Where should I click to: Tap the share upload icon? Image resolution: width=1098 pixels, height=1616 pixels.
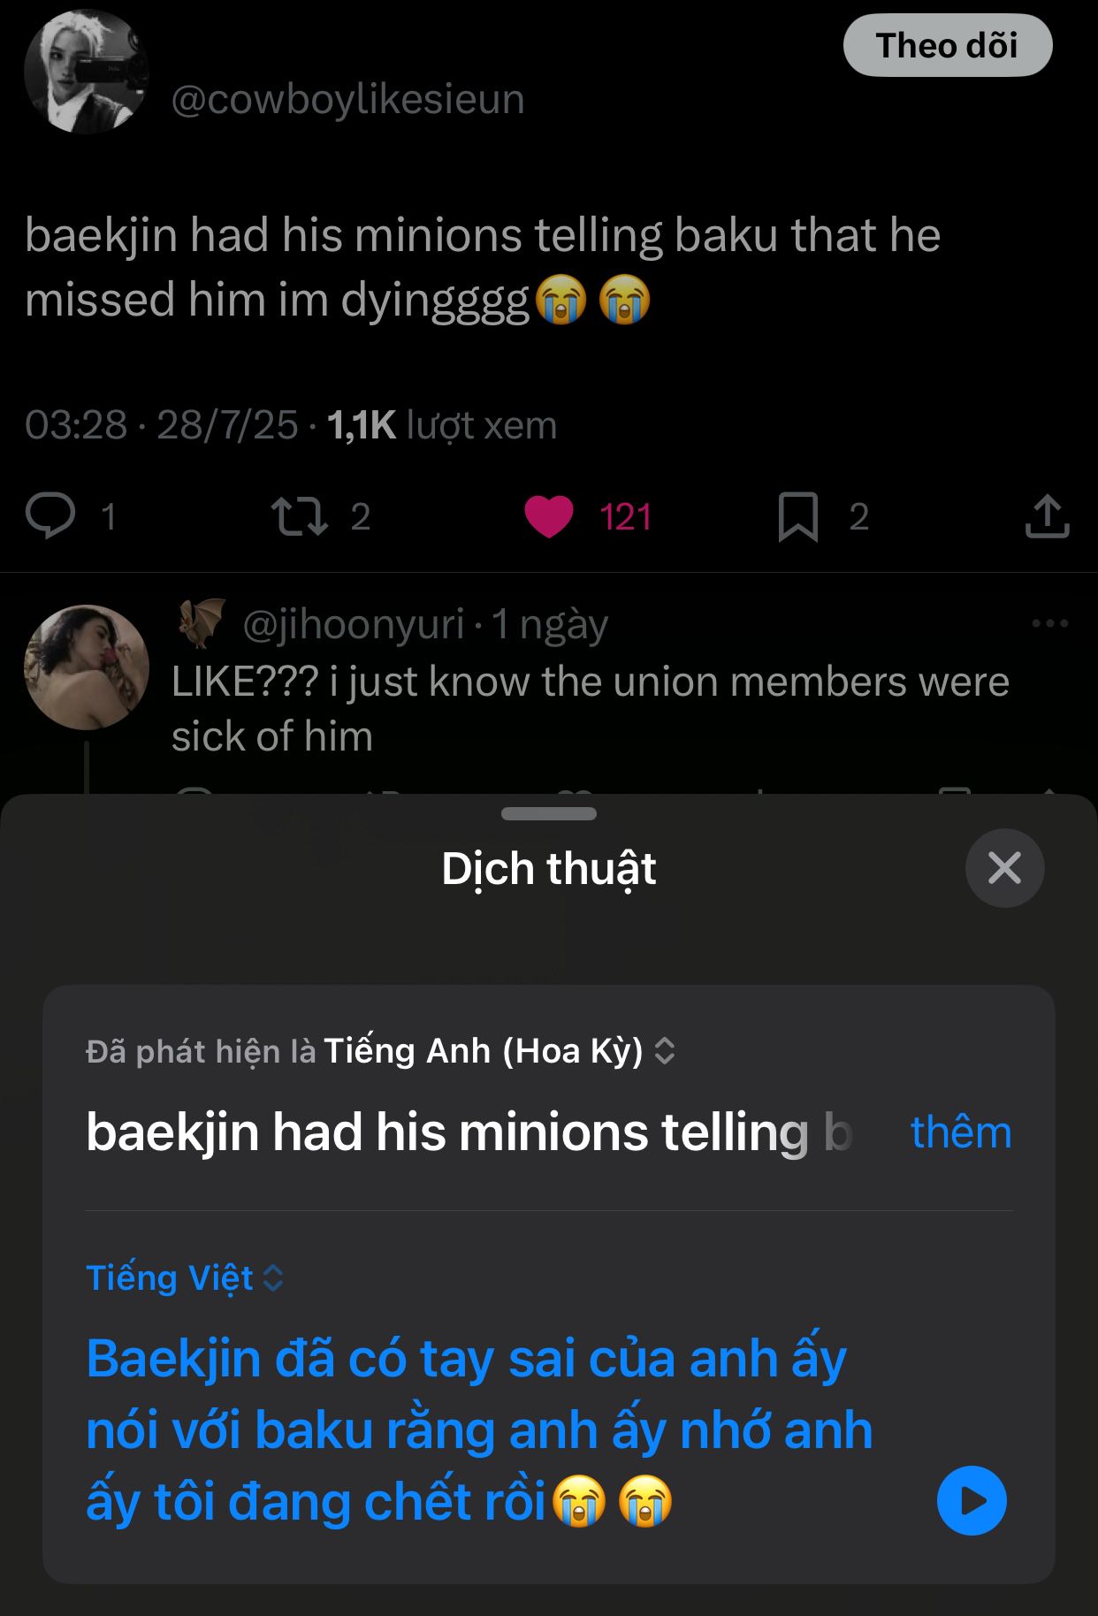(x=1047, y=516)
